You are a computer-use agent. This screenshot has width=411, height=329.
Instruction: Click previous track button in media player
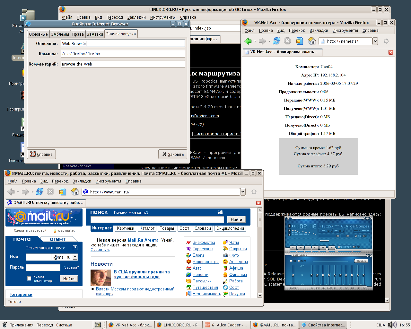[x=293, y=248]
